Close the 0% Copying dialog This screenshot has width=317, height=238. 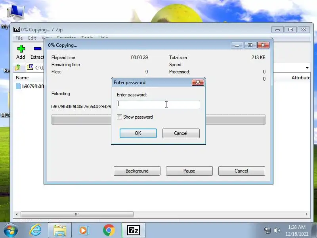pyautogui.click(x=263, y=45)
